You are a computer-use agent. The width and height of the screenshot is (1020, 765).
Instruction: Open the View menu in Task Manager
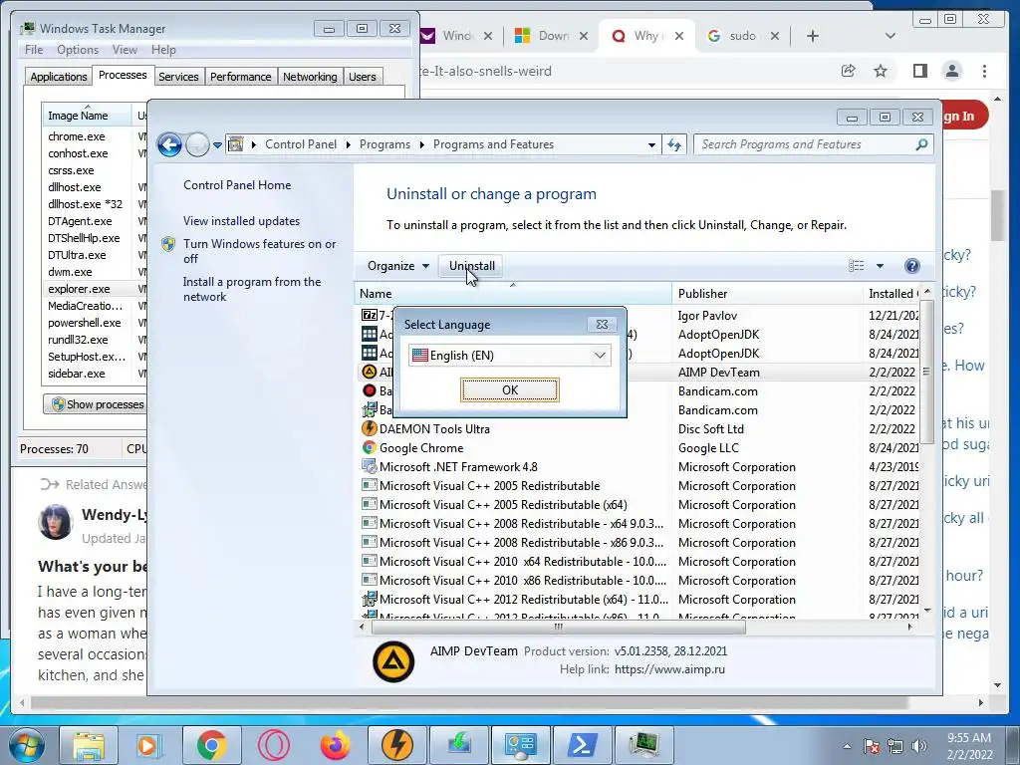(125, 50)
